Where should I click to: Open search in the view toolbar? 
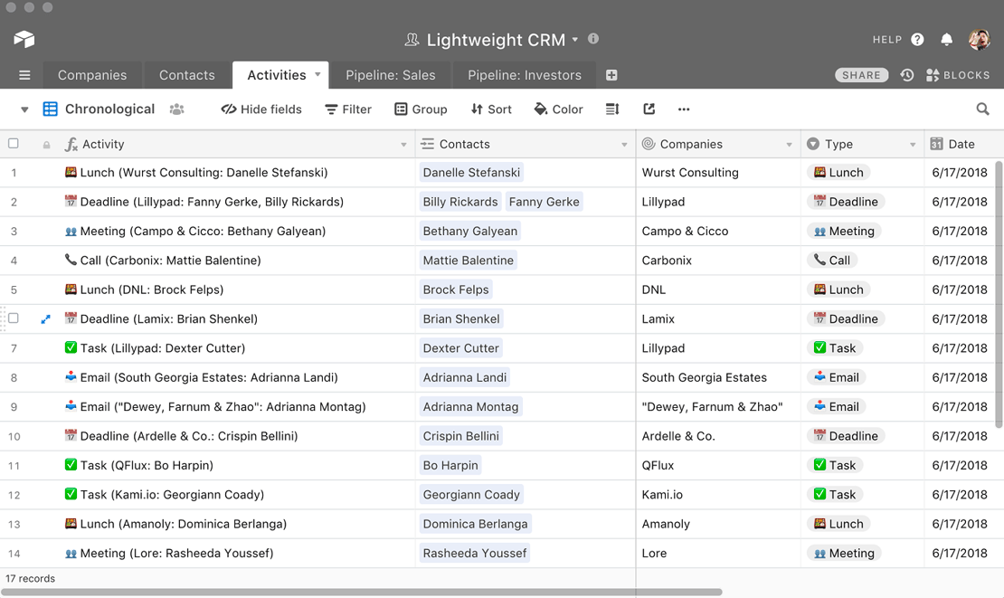point(981,109)
